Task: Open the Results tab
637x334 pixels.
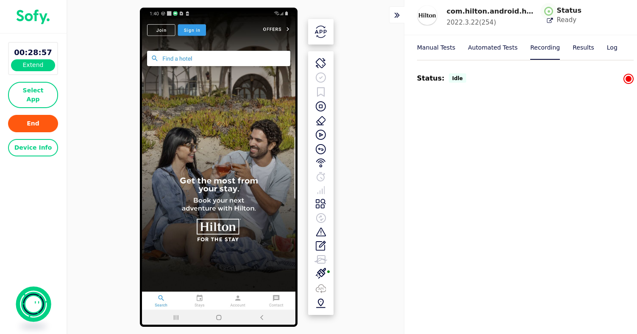Action: [583, 47]
